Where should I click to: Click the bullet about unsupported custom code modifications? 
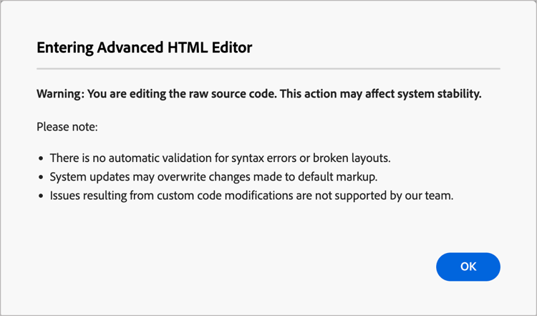point(251,196)
